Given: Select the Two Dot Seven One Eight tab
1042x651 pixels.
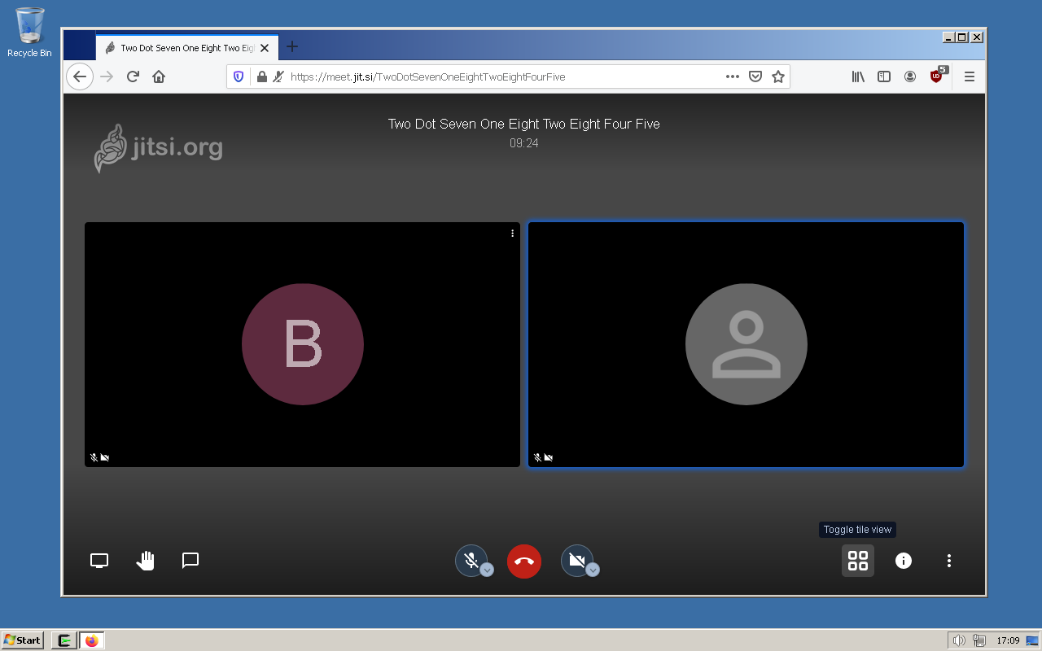Looking at the screenshot, I should (187, 48).
